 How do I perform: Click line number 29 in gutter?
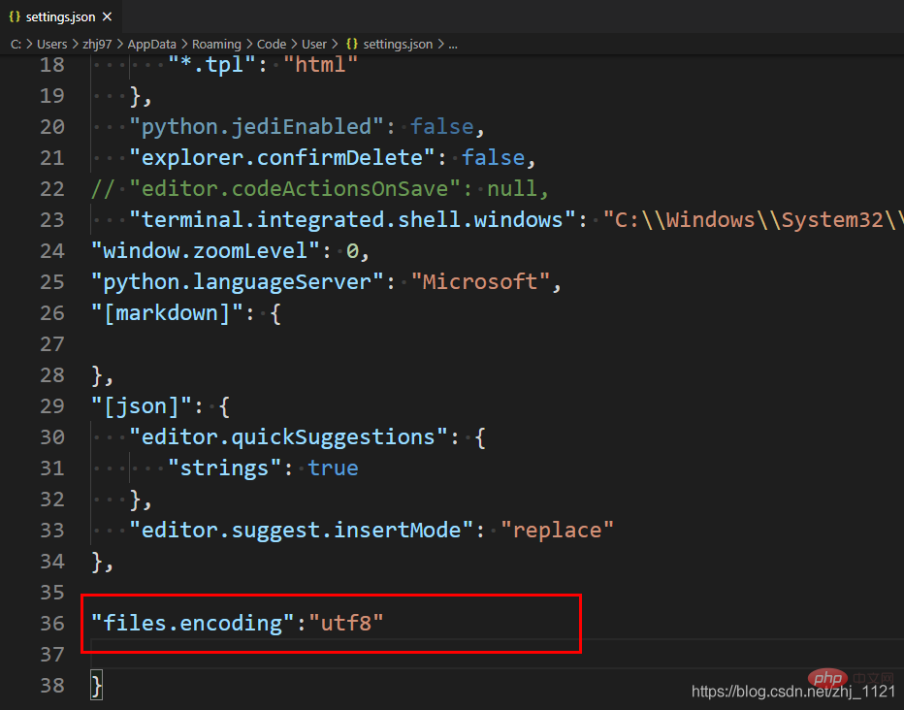[51, 406]
